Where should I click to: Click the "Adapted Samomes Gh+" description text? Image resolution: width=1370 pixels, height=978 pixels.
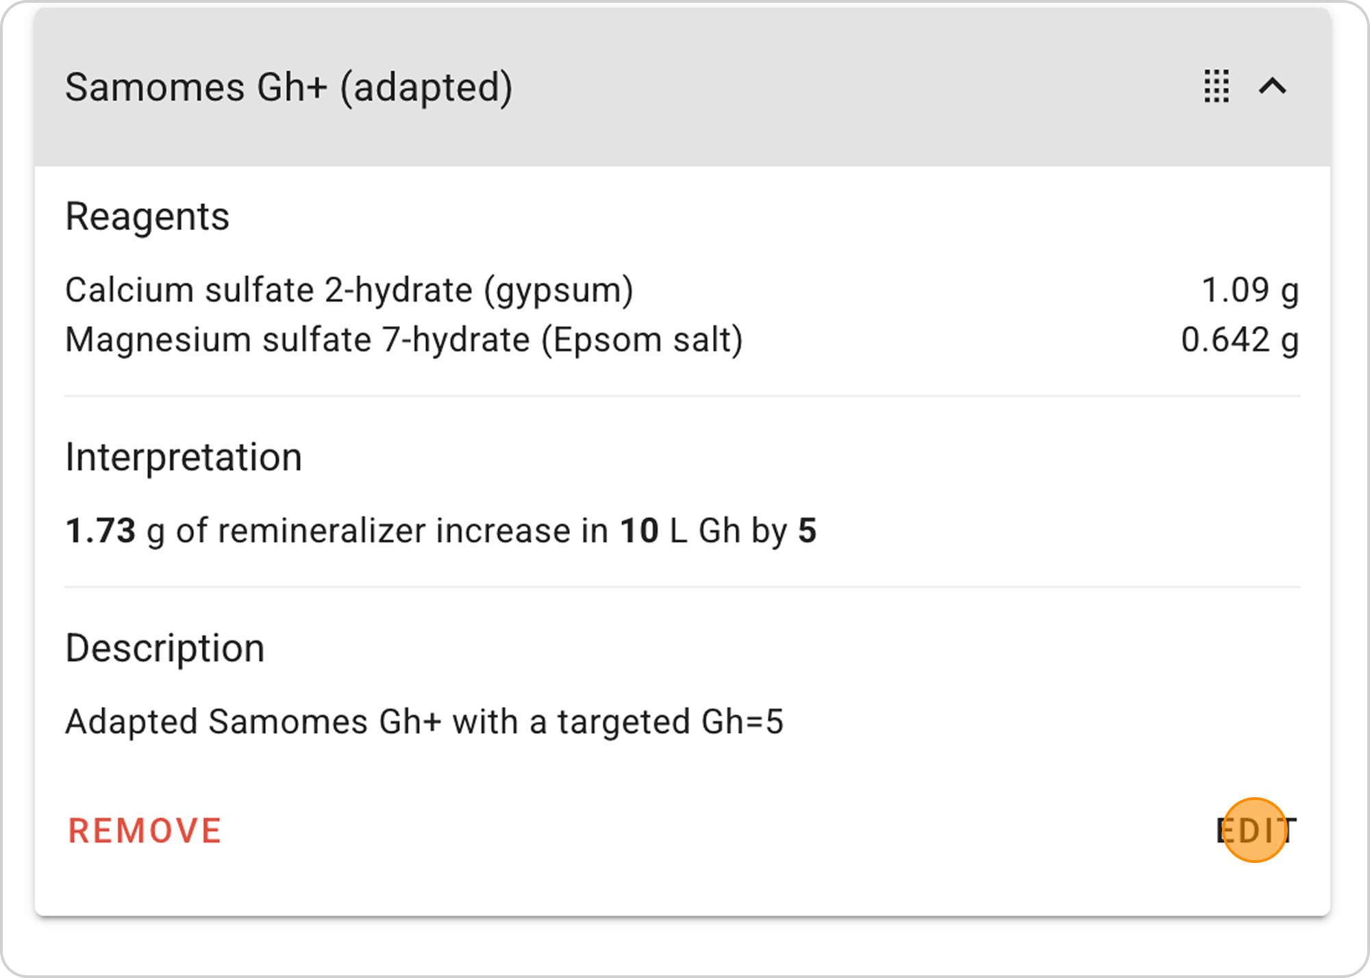click(x=424, y=722)
